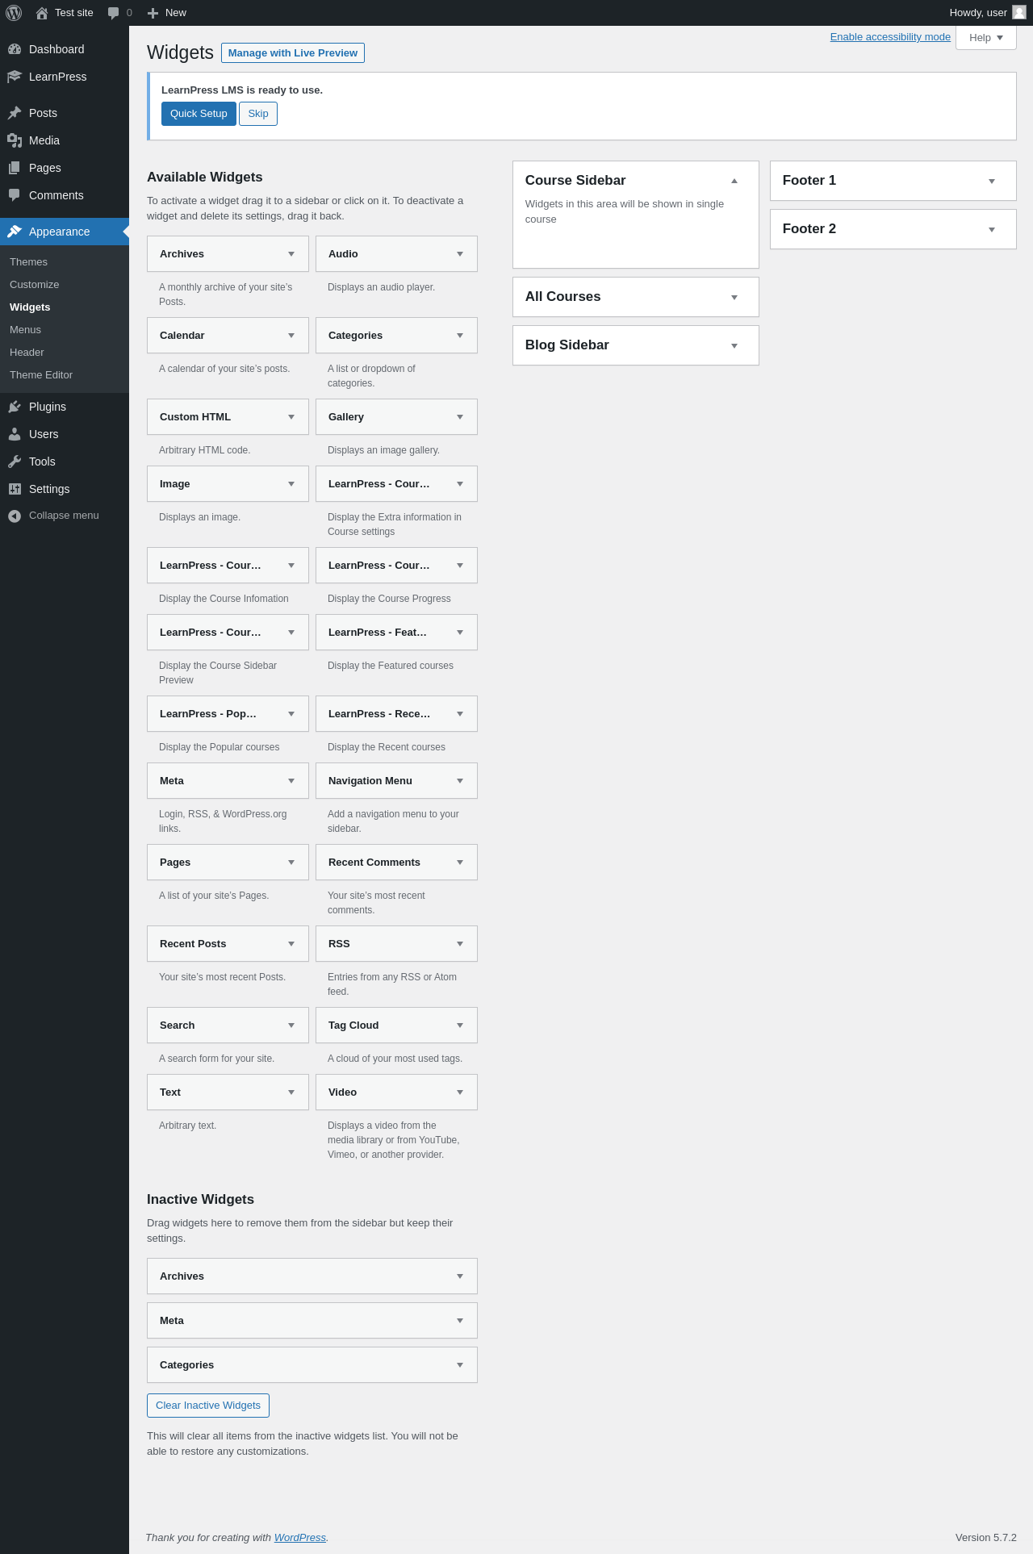Viewport: 1033px width, 1554px height.
Task: Click the Posts pushpin icon
Action: (15, 113)
